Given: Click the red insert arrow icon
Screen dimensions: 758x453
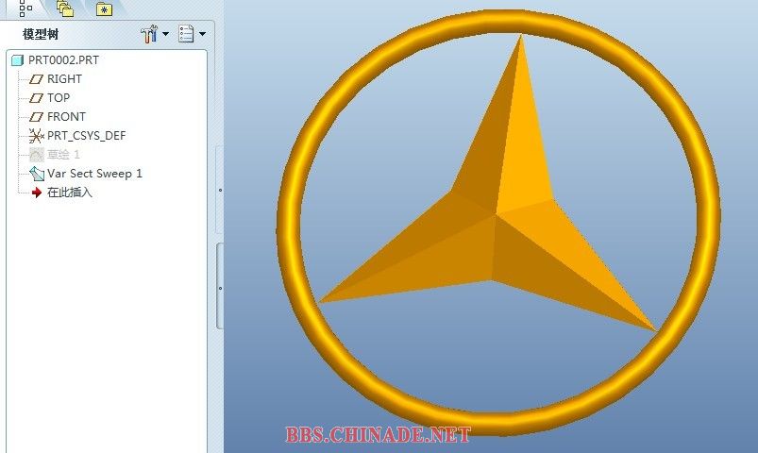Looking at the screenshot, I should pos(37,193).
